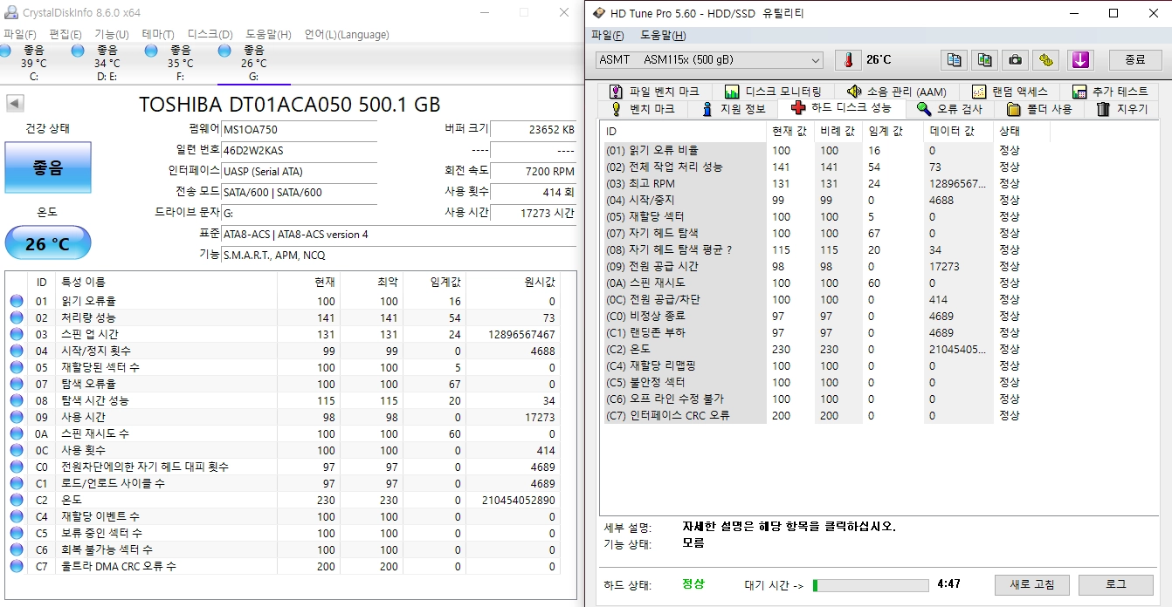
Task: Open the 테마(T) menu
Action: point(158,35)
